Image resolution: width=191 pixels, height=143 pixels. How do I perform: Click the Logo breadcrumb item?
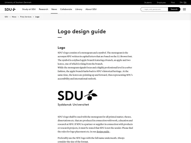pos(37,17)
